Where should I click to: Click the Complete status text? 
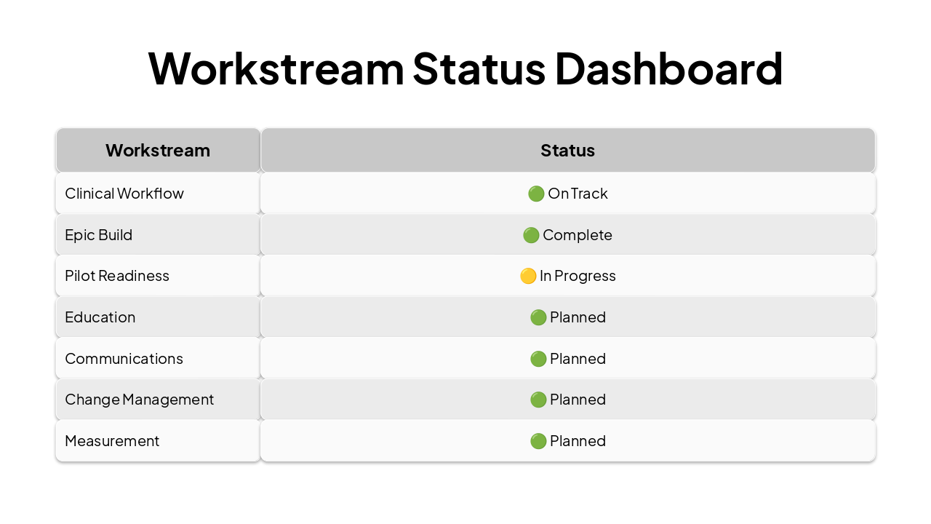578,235
